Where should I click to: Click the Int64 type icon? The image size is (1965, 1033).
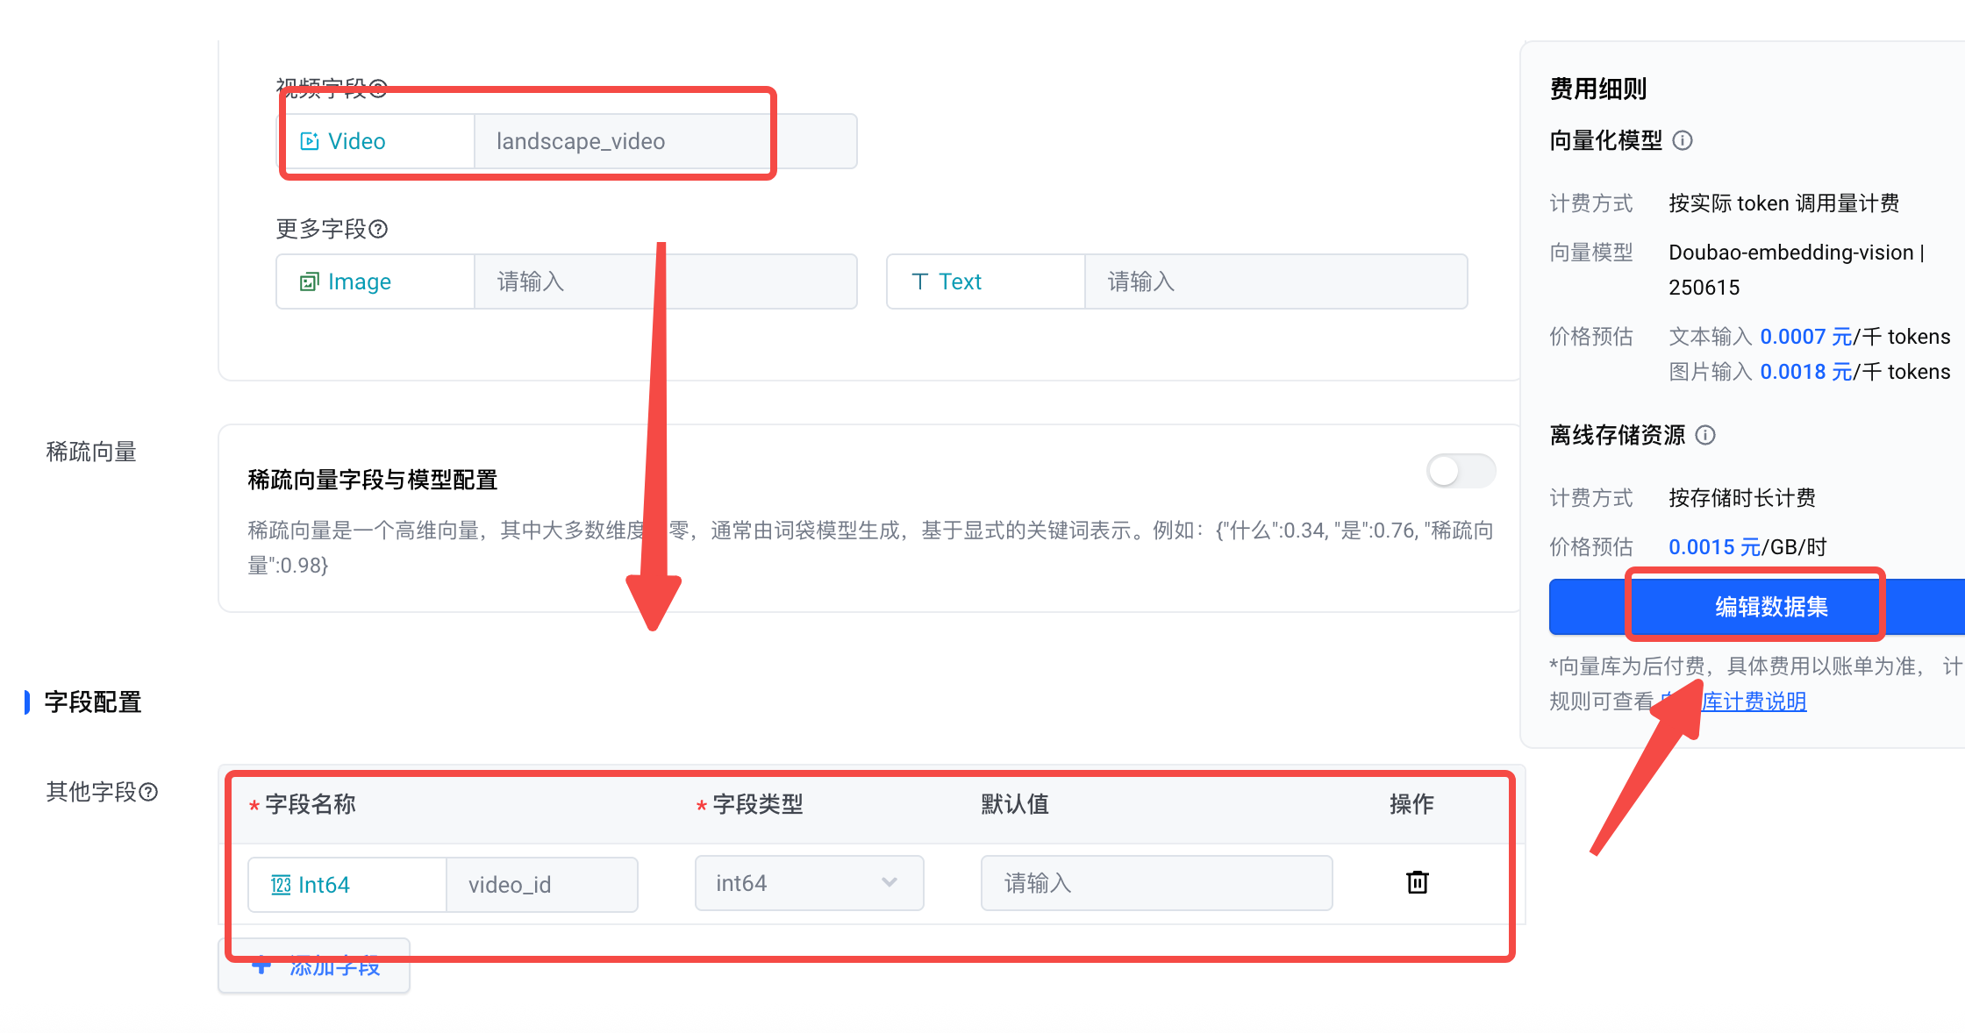point(281,885)
